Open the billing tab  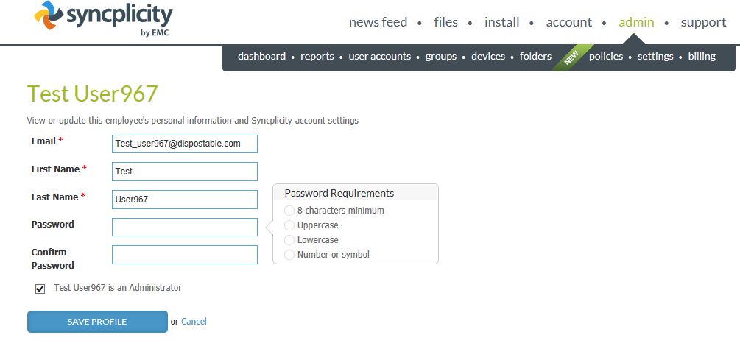pos(702,57)
